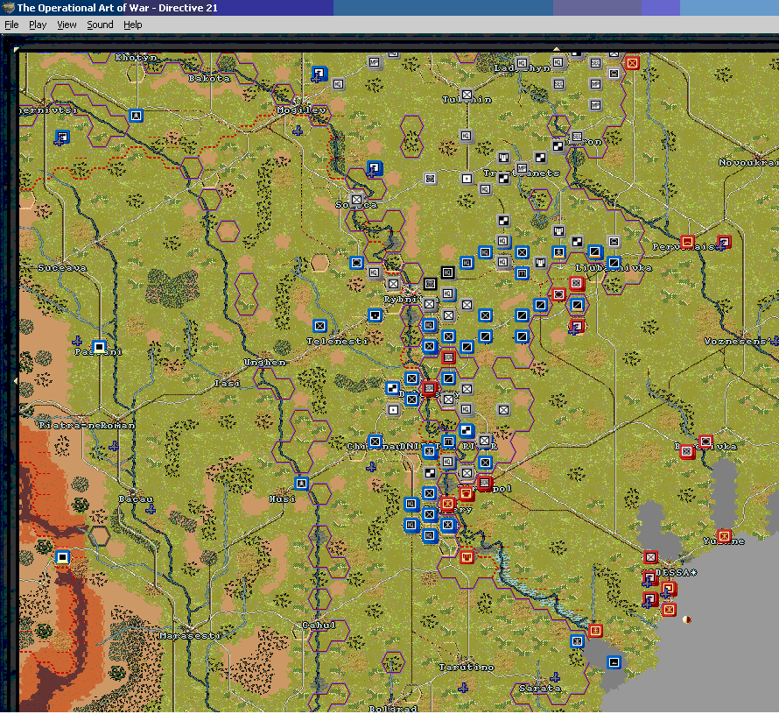
Task: Click airfield marker south of Tarutino
Action: pos(463,688)
